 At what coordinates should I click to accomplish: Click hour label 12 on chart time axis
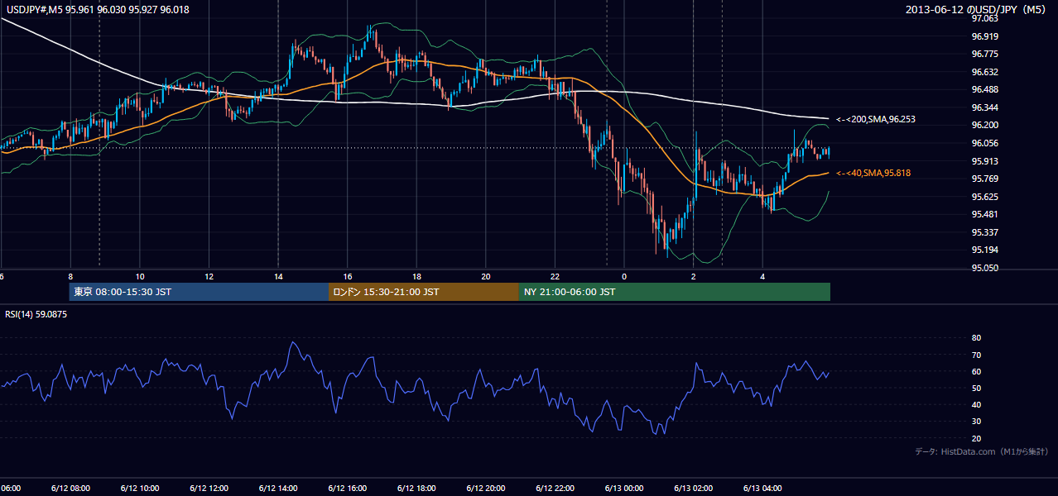pyautogui.click(x=209, y=276)
